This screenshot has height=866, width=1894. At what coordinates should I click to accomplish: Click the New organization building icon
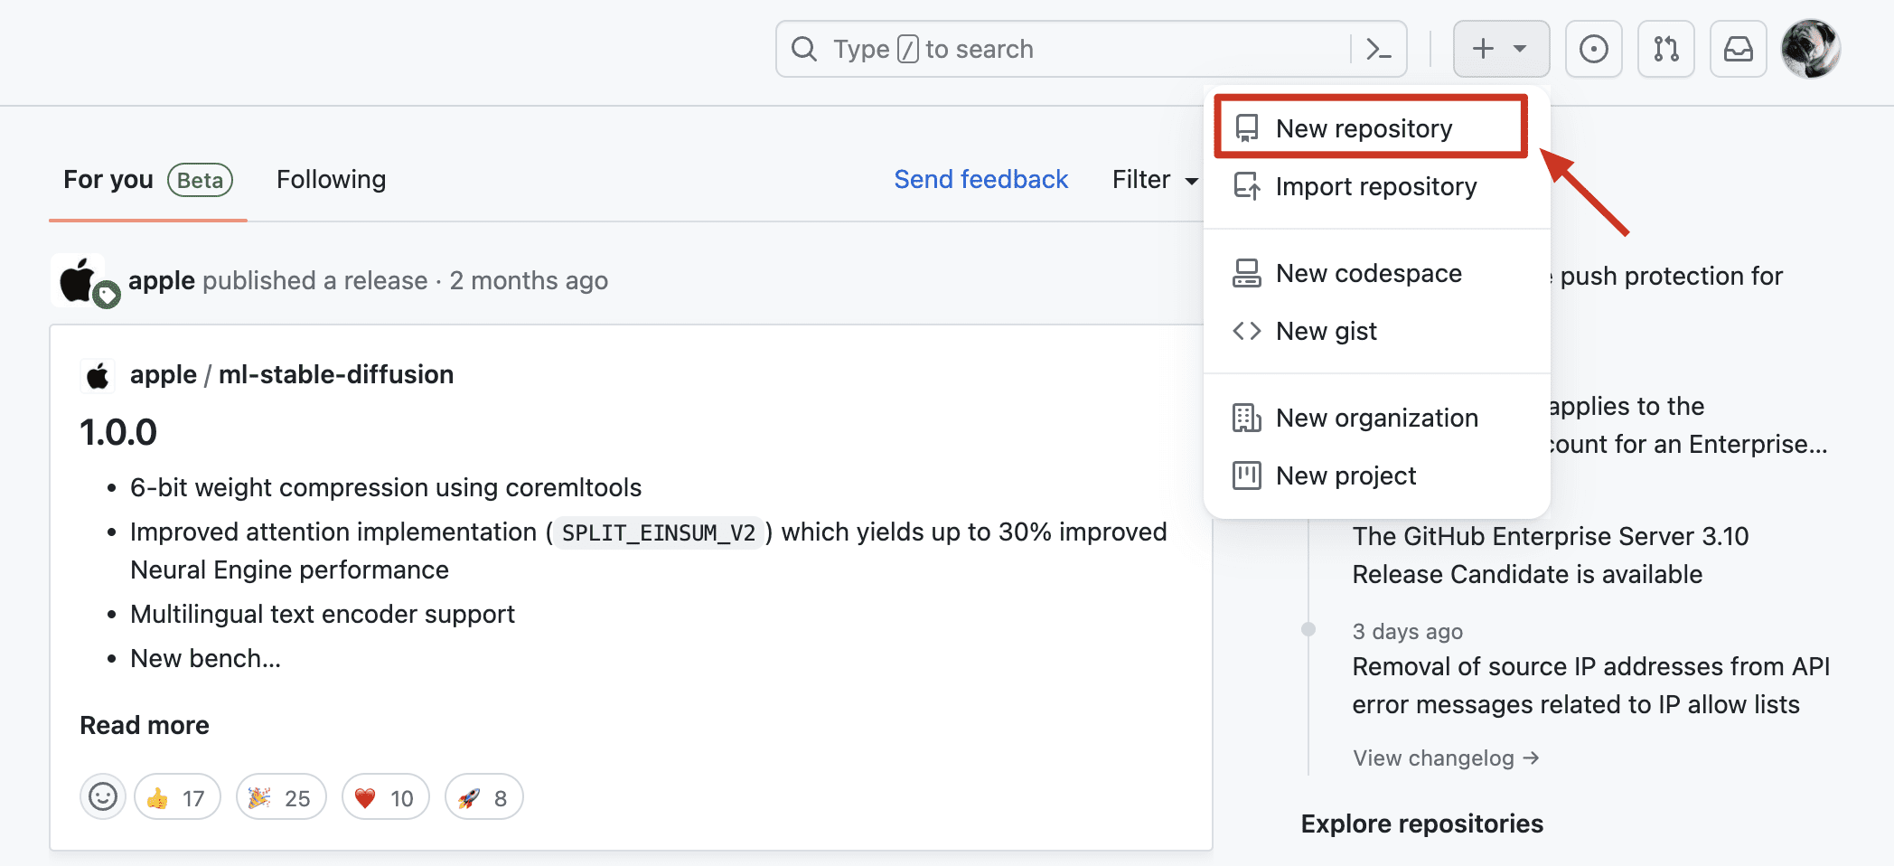(1246, 418)
